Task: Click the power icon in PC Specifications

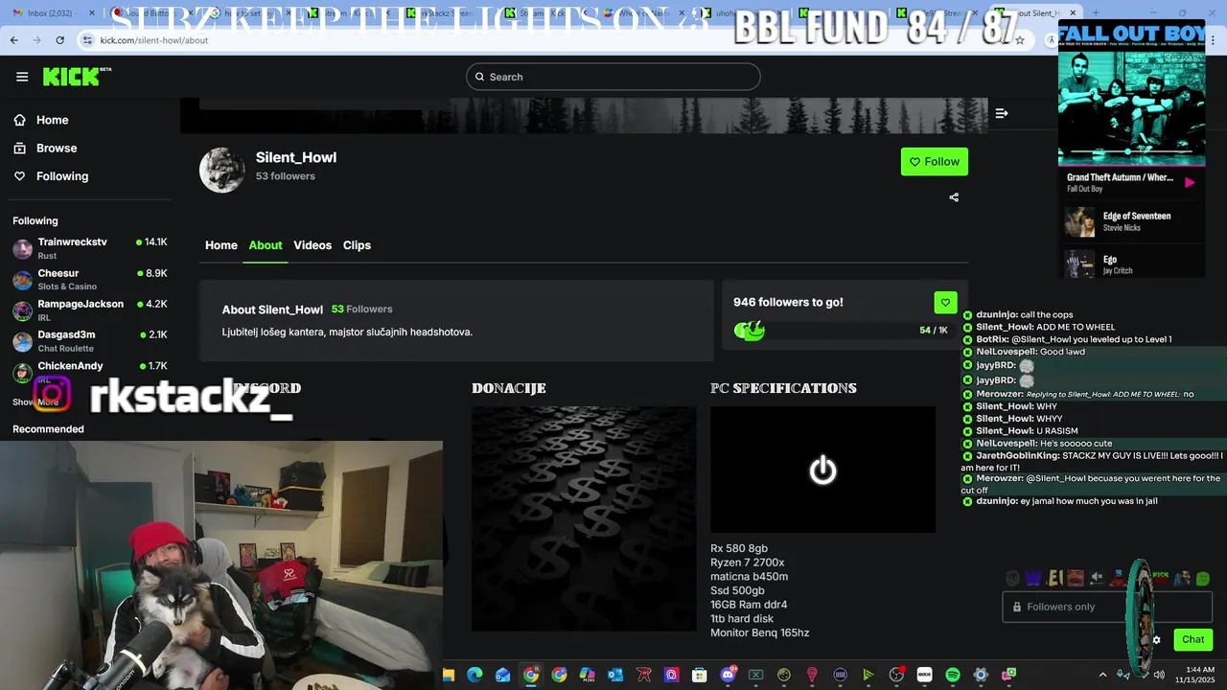Action: [x=822, y=470]
